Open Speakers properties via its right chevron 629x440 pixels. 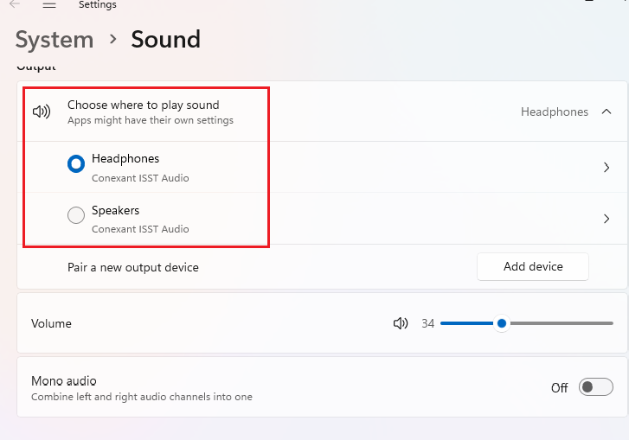(607, 219)
